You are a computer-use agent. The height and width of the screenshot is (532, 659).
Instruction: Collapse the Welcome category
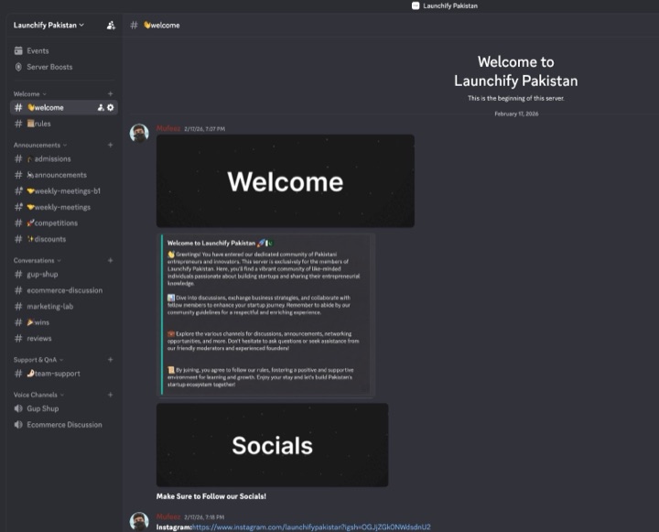(x=30, y=93)
